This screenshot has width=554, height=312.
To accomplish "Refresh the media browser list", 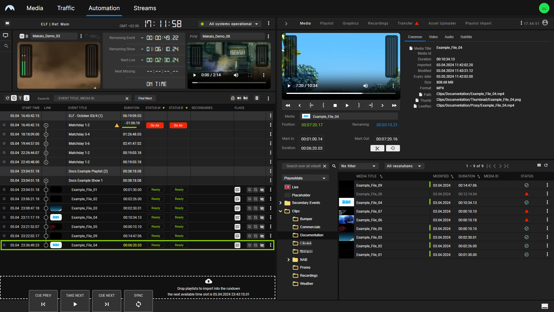I will [546, 165].
